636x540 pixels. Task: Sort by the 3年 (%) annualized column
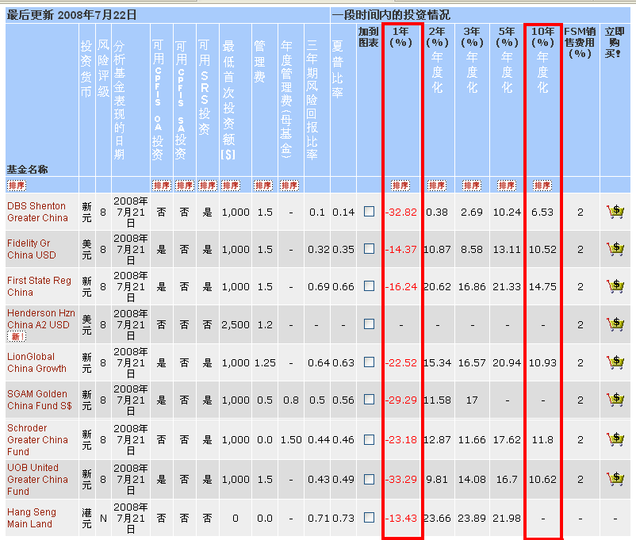point(472,186)
